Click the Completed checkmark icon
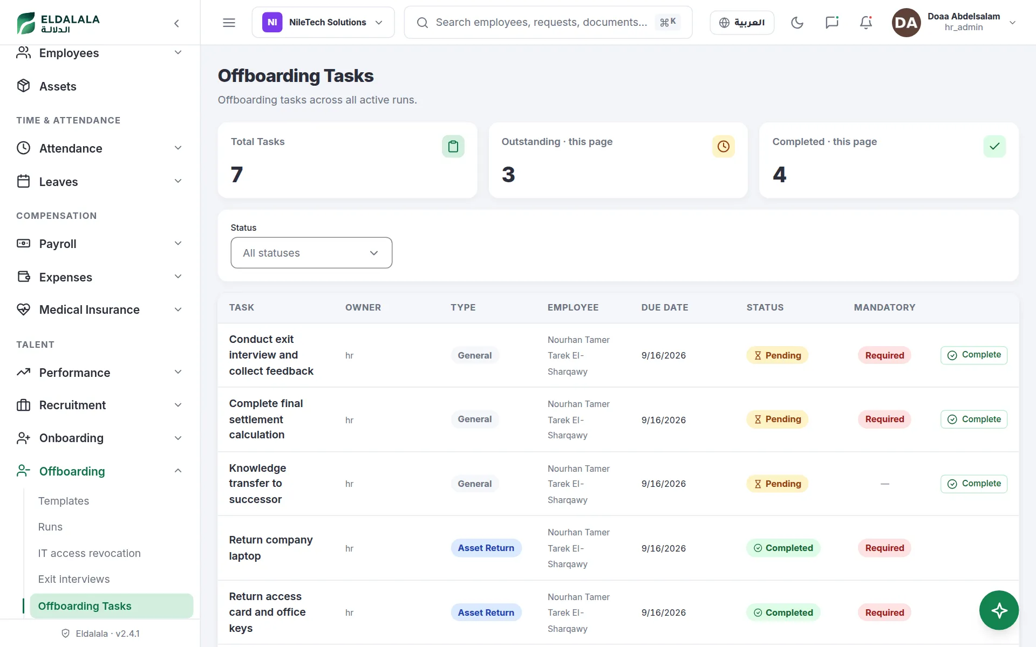The height and width of the screenshot is (647, 1036). tap(994, 147)
